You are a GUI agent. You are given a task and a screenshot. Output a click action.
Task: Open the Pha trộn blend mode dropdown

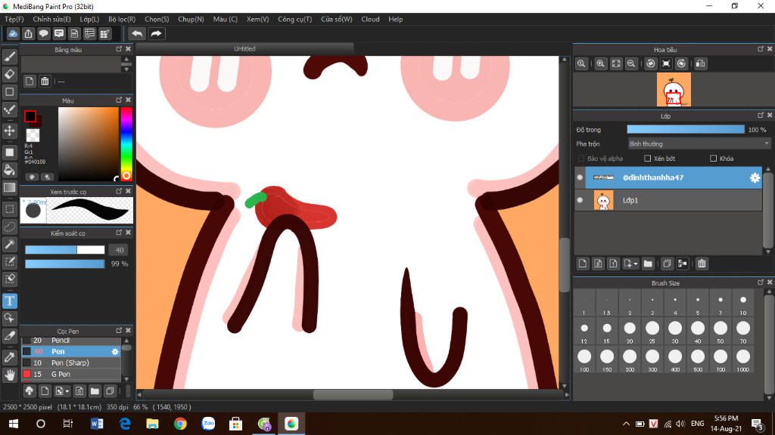tap(699, 144)
